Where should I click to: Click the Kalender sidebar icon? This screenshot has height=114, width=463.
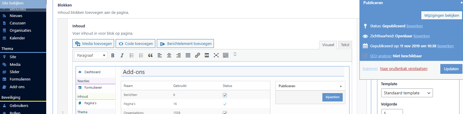tap(4, 38)
